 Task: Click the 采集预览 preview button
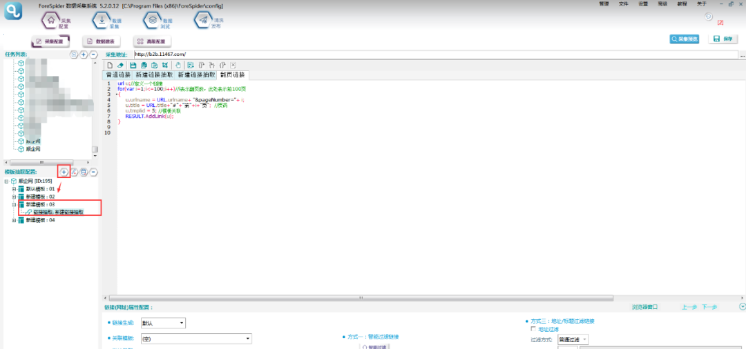pyautogui.click(x=684, y=39)
